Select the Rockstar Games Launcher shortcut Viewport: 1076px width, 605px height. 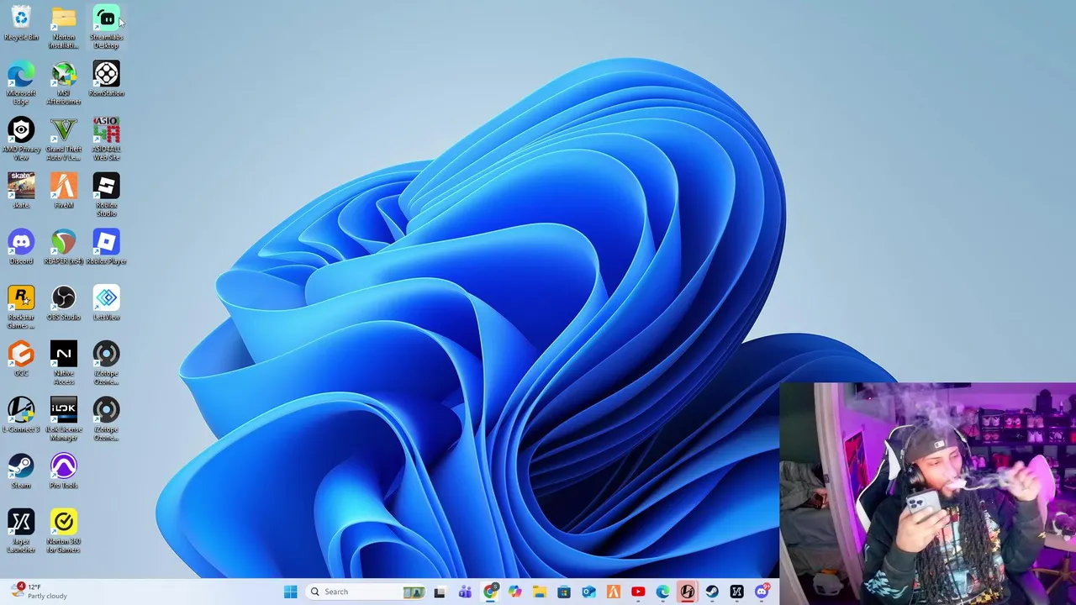point(21,307)
